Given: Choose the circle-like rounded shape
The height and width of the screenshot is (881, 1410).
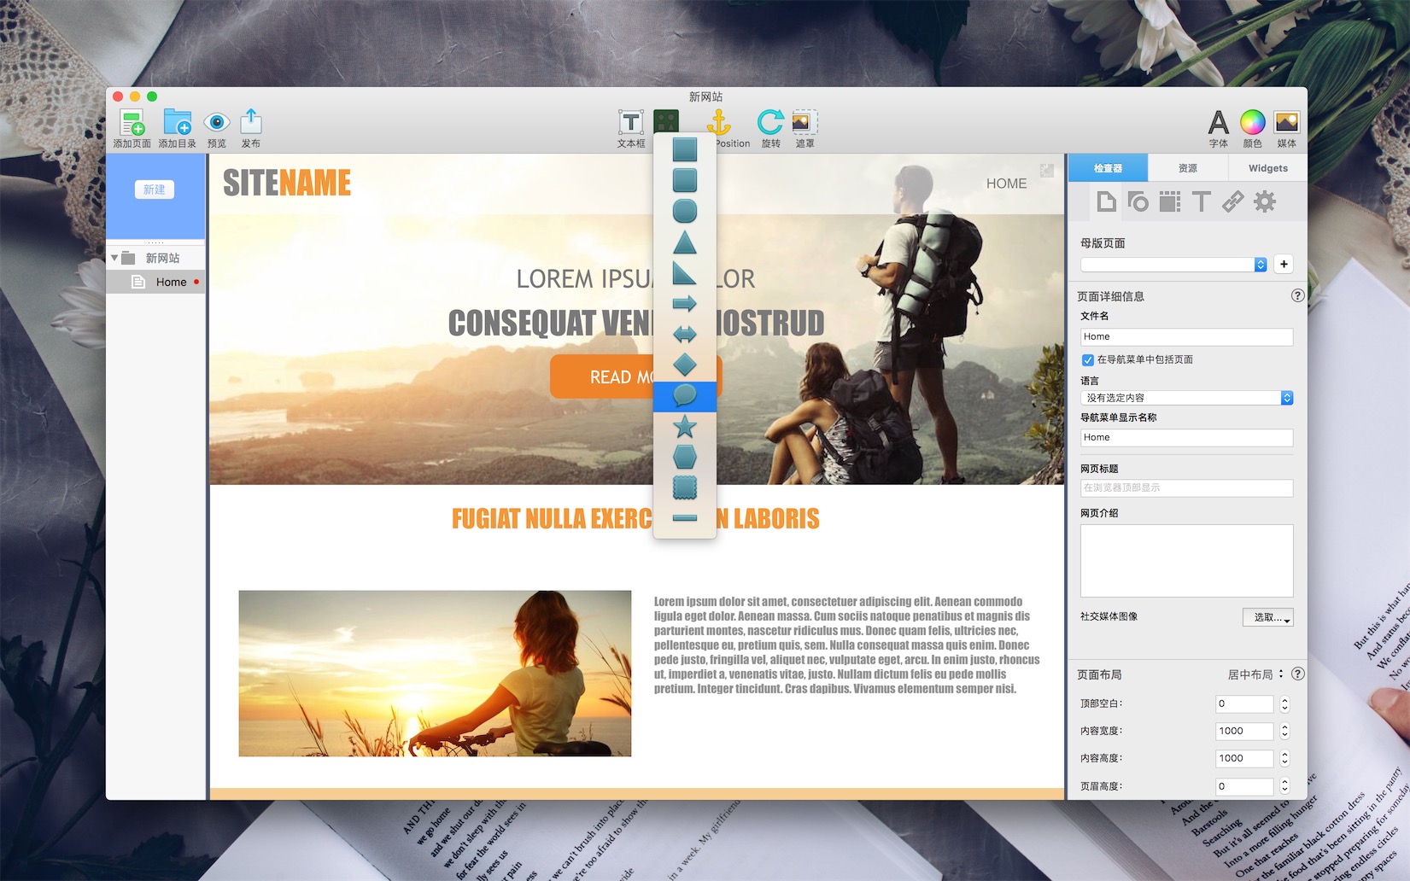Looking at the screenshot, I should [685, 211].
